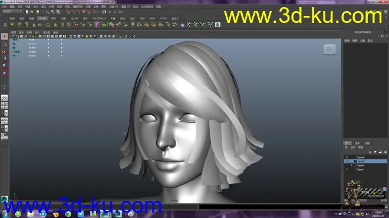The height and width of the screenshot is (218, 389).
Task: Toggle snap to grids magnet
Action: (68, 12)
